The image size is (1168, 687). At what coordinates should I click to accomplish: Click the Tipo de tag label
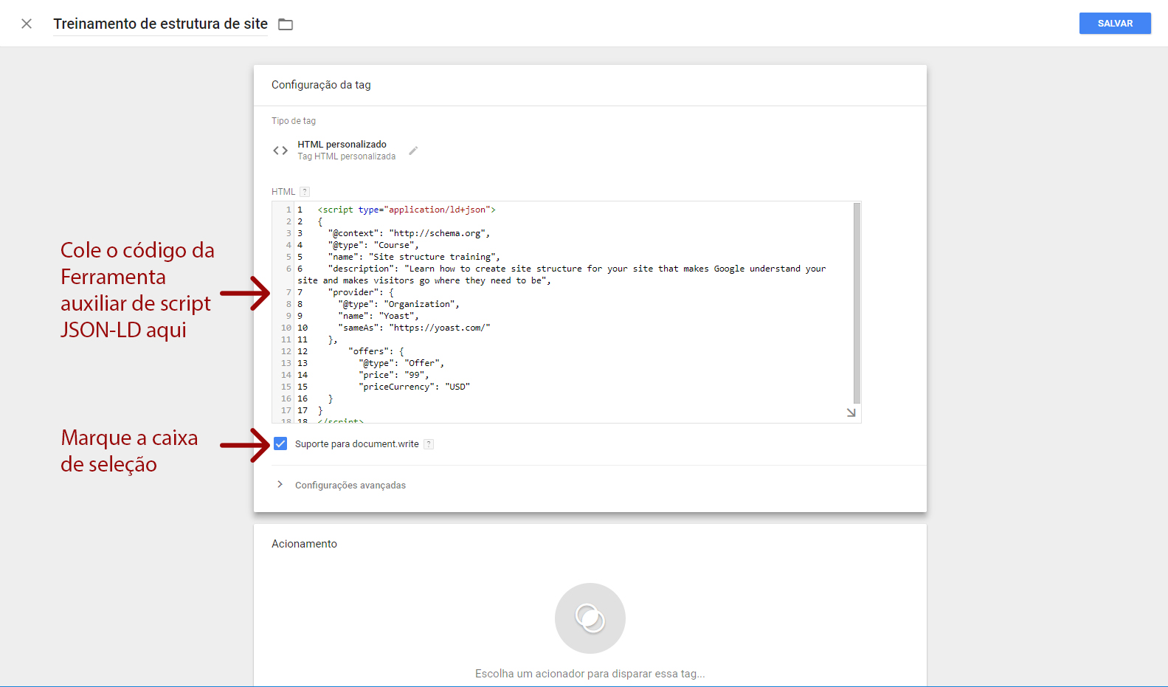pos(294,121)
